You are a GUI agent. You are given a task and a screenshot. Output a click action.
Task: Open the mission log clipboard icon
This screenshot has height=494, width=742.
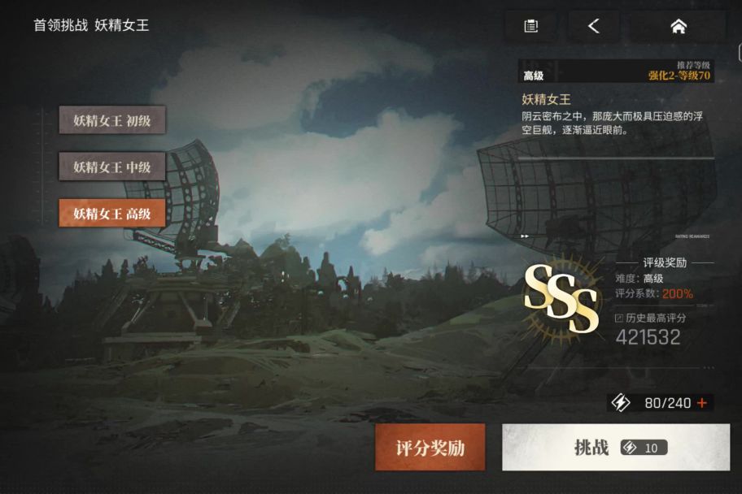531,26
